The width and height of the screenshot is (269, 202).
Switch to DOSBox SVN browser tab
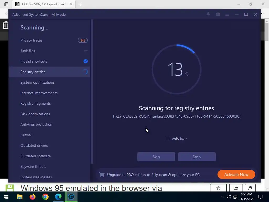44,4
